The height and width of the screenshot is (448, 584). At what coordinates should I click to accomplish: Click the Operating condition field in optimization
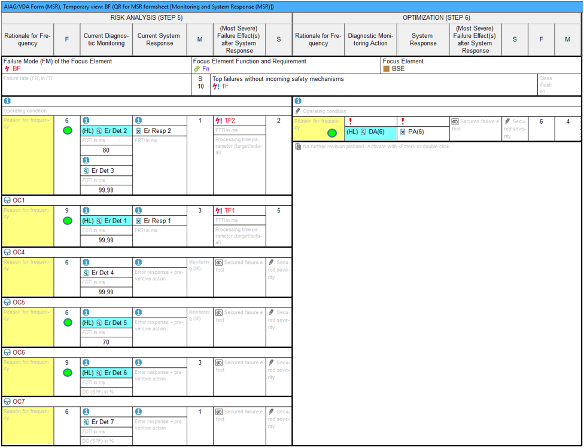click(x=437, y=111)
